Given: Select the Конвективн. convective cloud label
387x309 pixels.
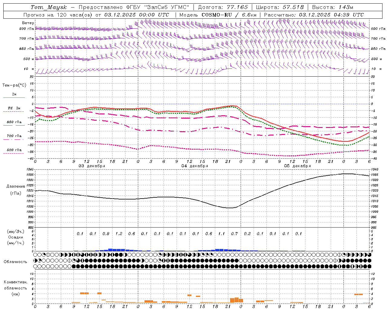Looking at the screenshot, I should (x=15, y=282).
